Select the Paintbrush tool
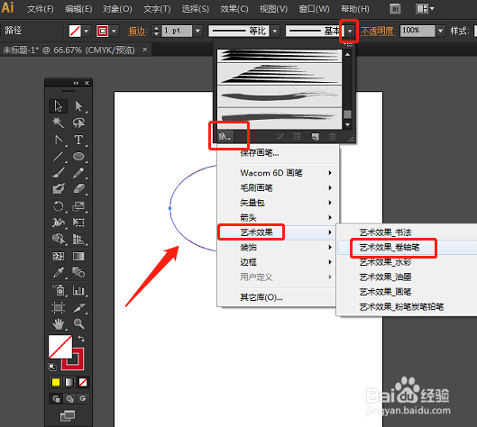477x427 pixels. (x=58, y=173)
